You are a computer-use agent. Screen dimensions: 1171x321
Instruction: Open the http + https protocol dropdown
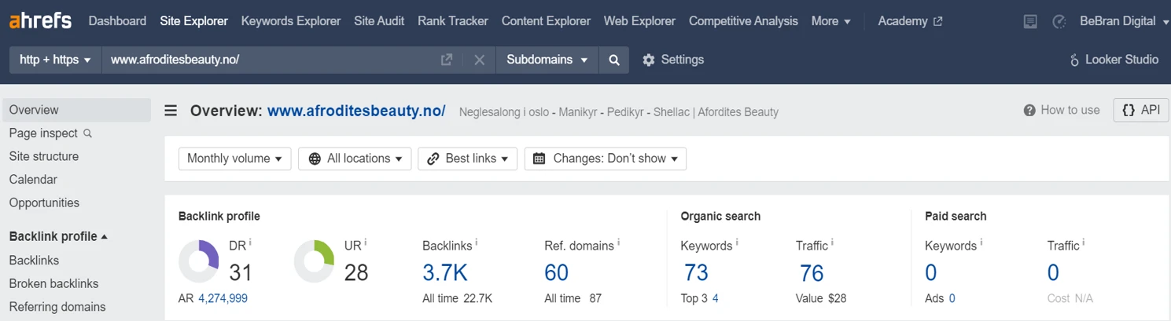(55, 60)
